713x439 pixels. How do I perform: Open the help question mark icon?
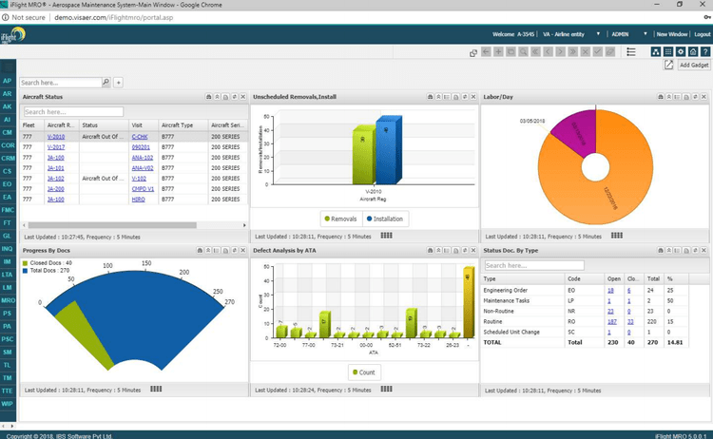coord(705,52)
